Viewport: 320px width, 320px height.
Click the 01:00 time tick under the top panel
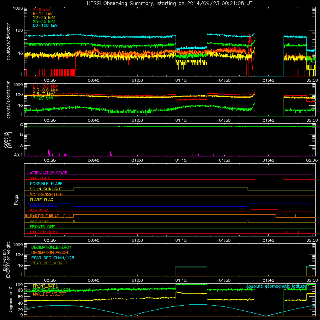click(x=137, y=80)
